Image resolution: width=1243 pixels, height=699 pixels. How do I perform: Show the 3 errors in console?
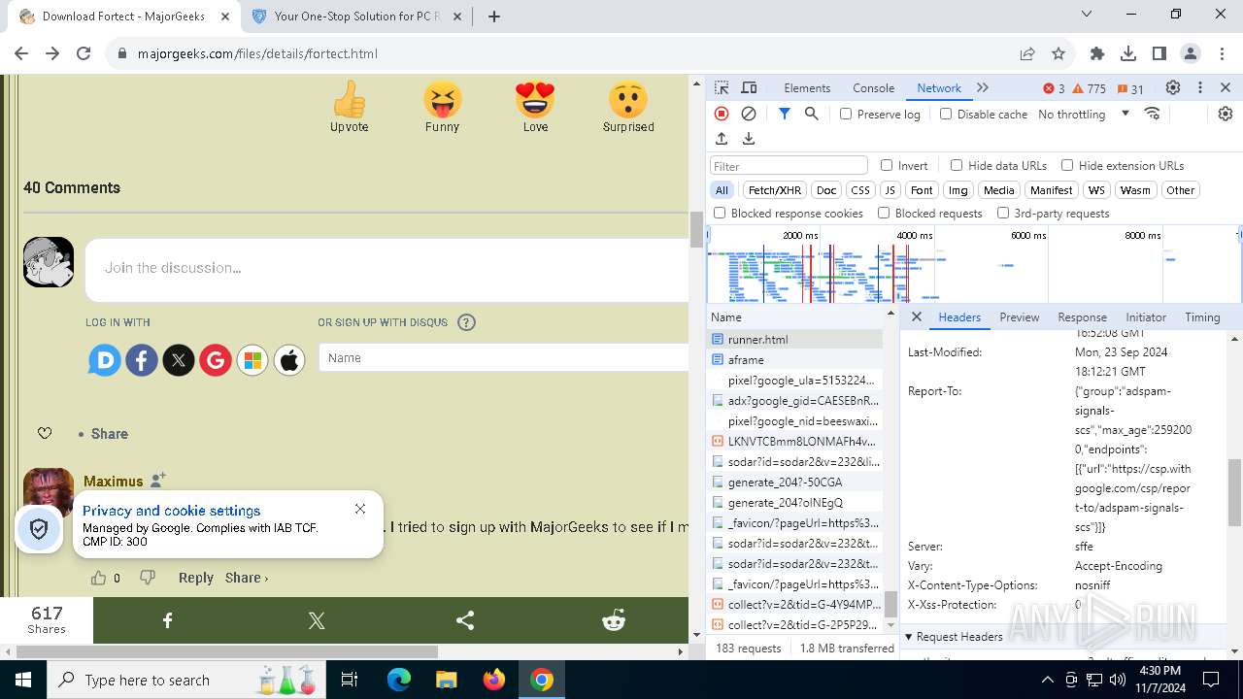coord(1055,88)
